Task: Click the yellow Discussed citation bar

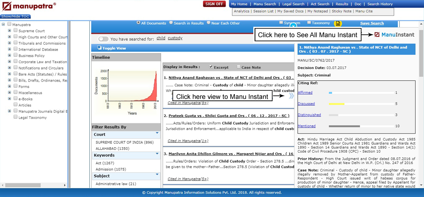Action: (337, 104)
